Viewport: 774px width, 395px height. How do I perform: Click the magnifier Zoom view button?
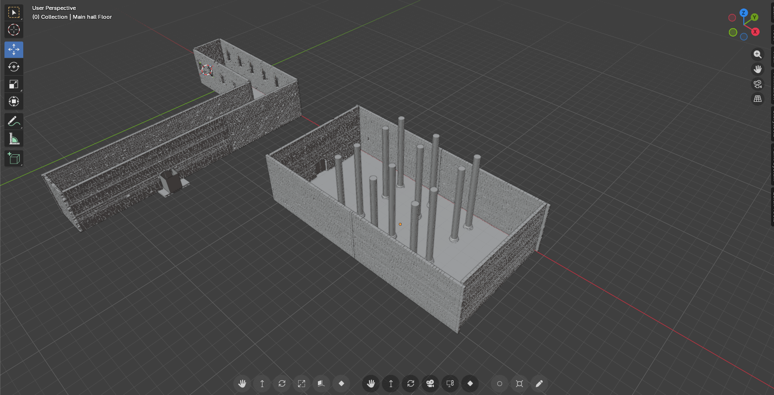[757, 54]
